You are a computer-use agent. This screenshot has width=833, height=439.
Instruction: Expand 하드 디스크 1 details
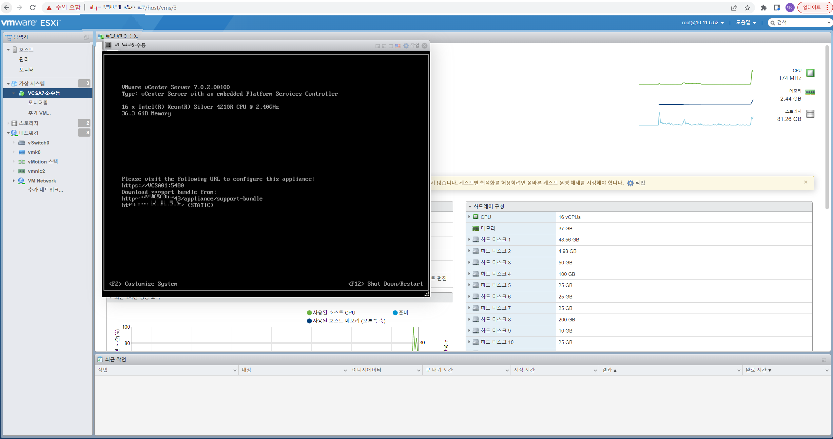pos(469,239)
